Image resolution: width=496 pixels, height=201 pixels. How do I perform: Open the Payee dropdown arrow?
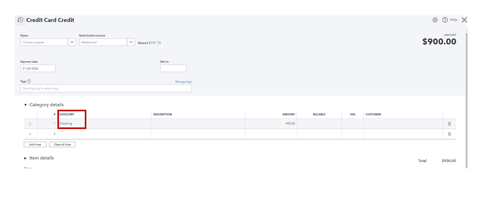pyautogui.click(x=72, y=42)
